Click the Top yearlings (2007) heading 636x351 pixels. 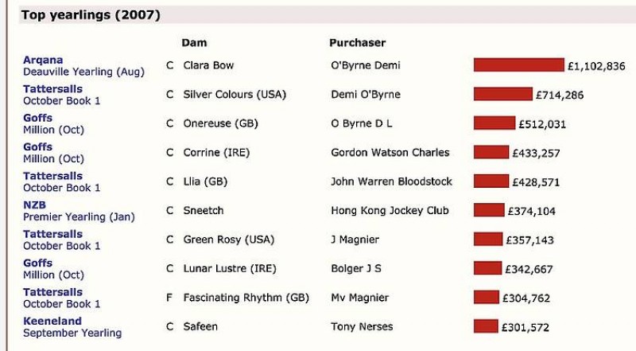pos(91,15)
